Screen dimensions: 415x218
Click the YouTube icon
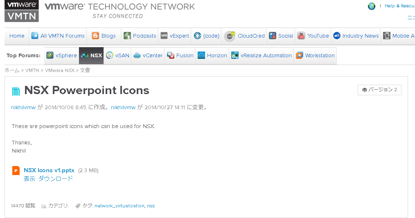301,36
